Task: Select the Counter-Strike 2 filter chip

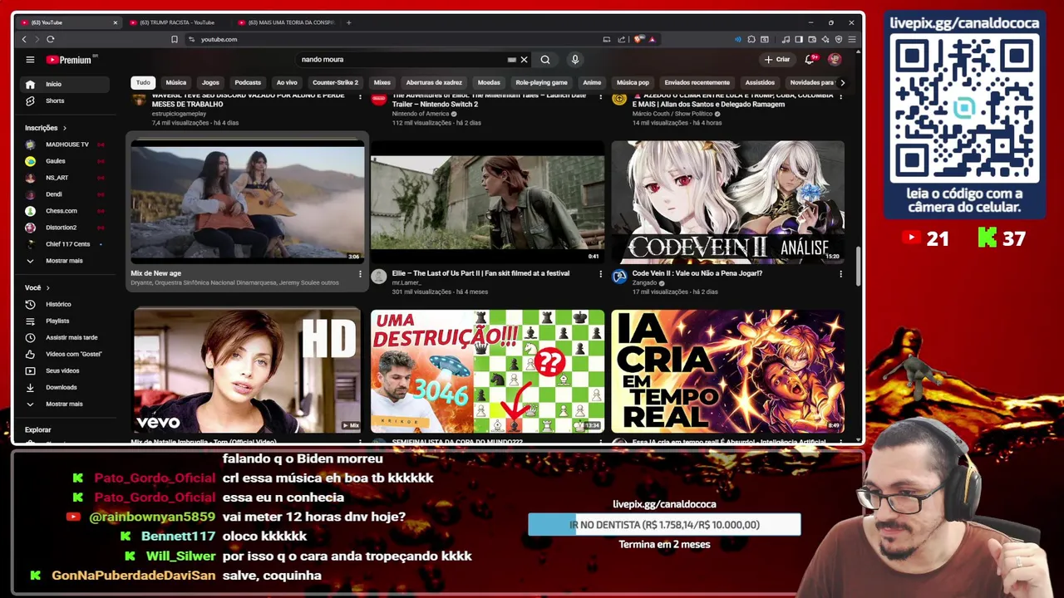Action: point(335,82)
